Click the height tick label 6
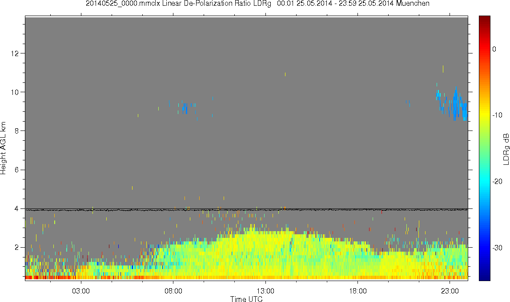510x302 pixels. click(16, 170)
